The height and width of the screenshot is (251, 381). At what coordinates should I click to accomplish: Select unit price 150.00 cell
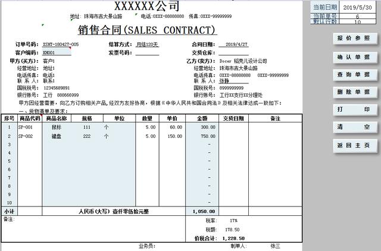pyautogui.click(x=172, y=136)
